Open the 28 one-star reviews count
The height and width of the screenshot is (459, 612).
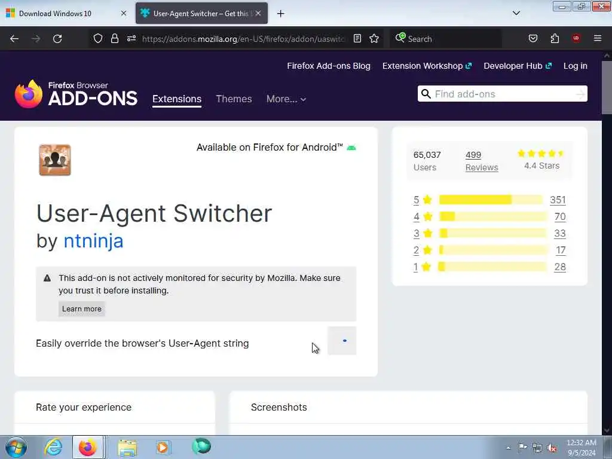560,267
